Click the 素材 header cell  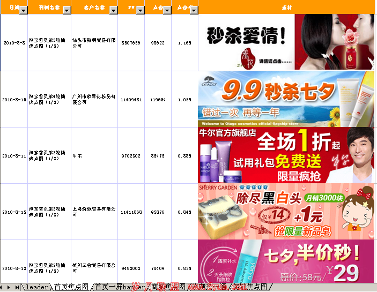click(x=286, y=7)
